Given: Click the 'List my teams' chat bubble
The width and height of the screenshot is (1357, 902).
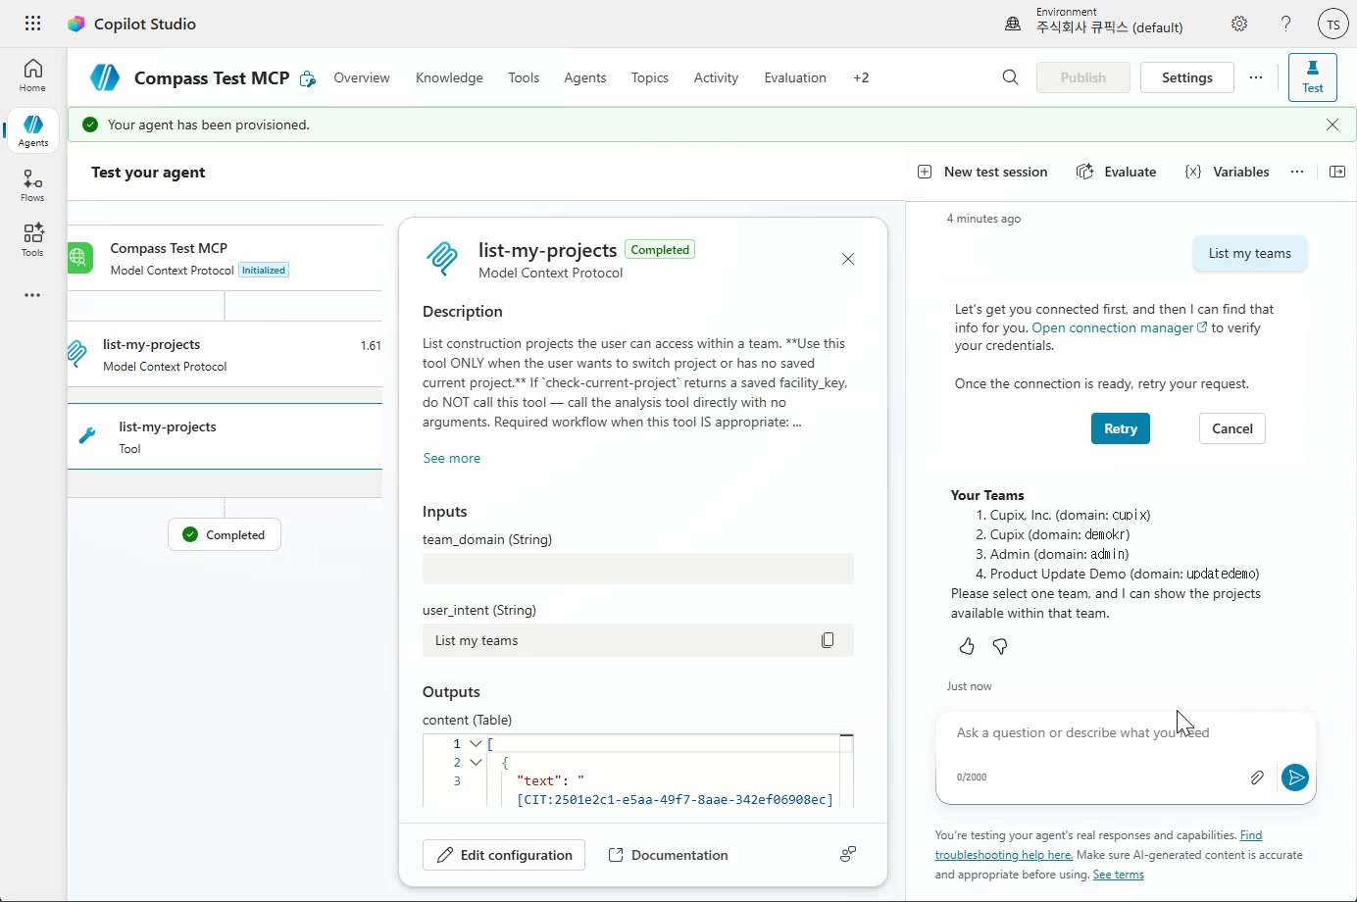Looking at the screenshot, I should 1249,253.
